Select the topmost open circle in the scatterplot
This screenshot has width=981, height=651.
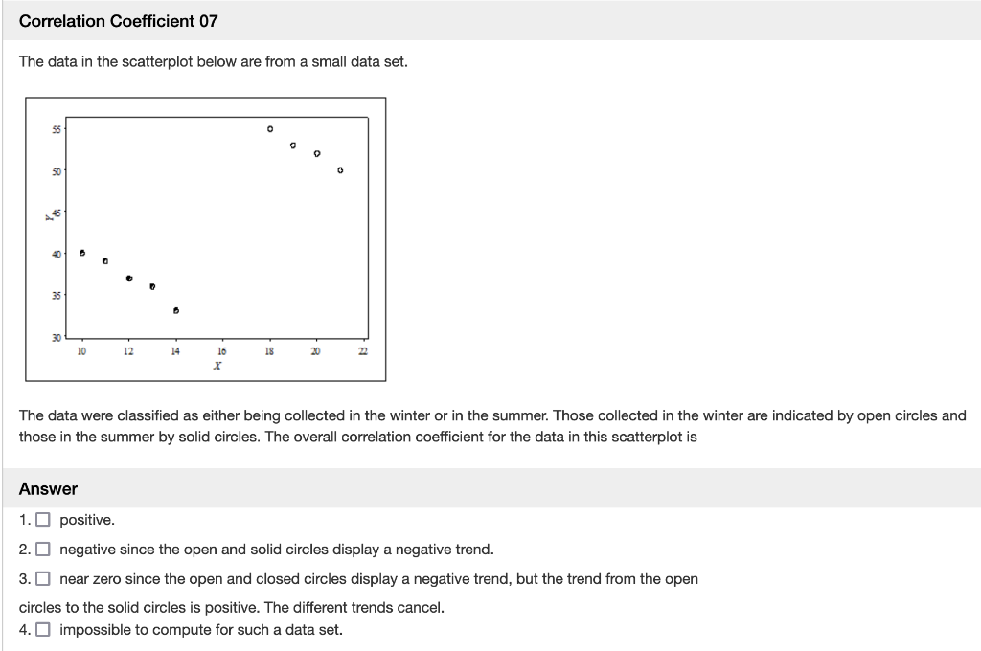pyautogui.click(x=269, y=127)
